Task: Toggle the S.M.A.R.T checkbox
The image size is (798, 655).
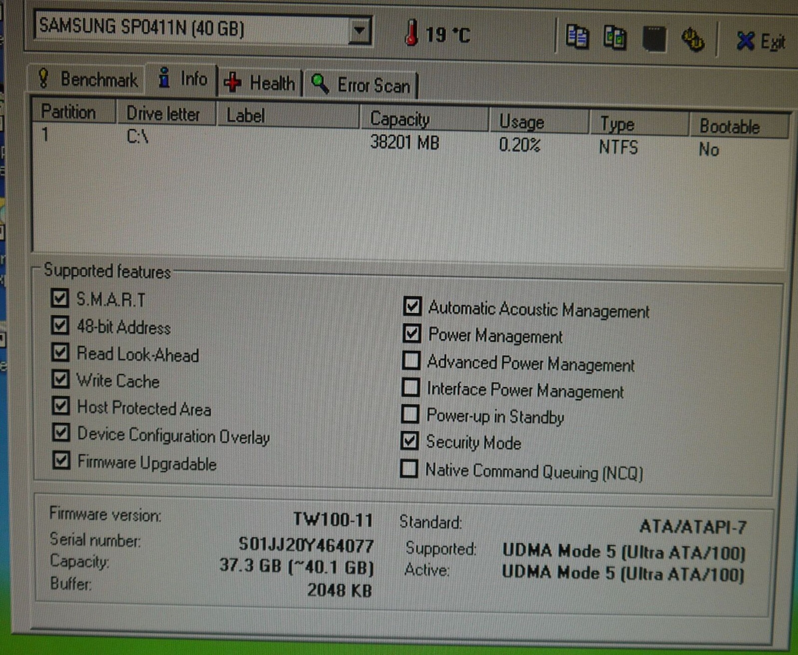Action: tap(60, 298)
